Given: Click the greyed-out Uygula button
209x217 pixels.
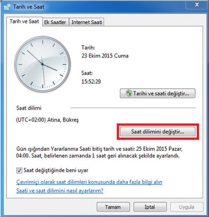Looking at the screenshot, I should 187,207.
